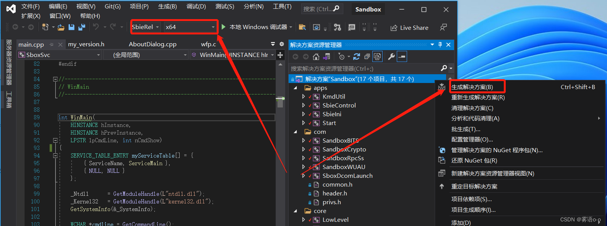Click the Live Share icon

(394, 28)
